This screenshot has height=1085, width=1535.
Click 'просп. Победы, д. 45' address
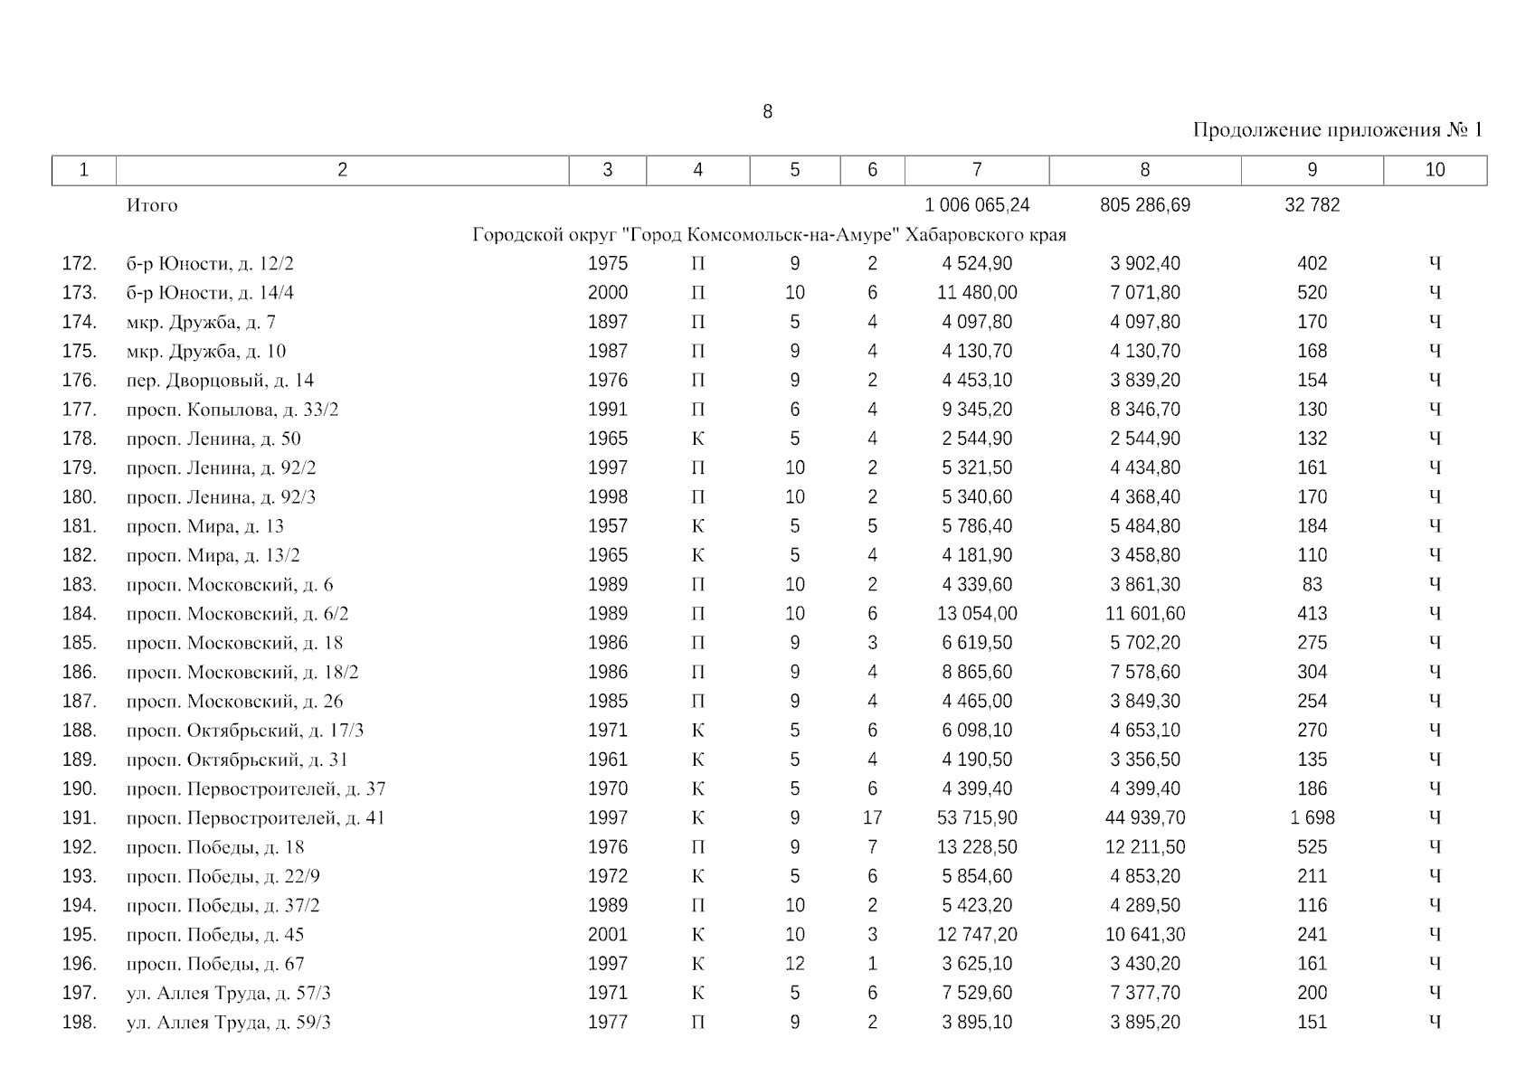pos(215,935)
